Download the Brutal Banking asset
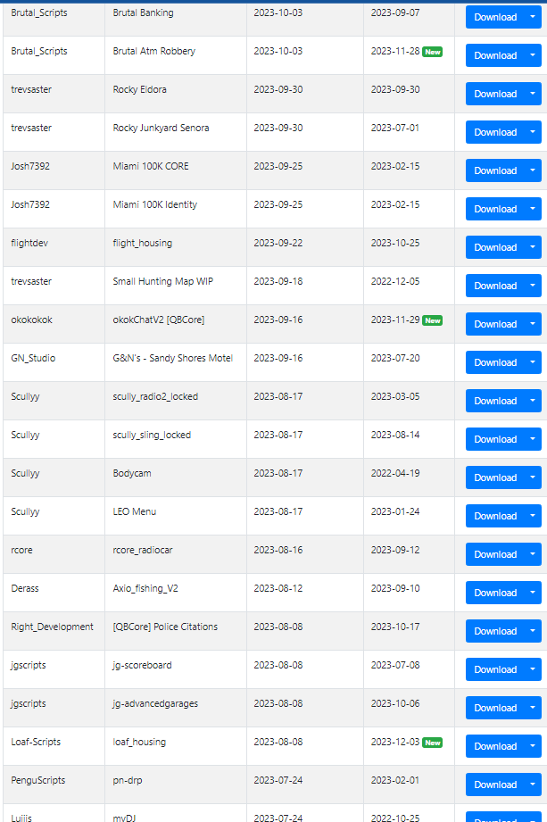The height and width of the screenshot is (822, 547). pos(495,17)
